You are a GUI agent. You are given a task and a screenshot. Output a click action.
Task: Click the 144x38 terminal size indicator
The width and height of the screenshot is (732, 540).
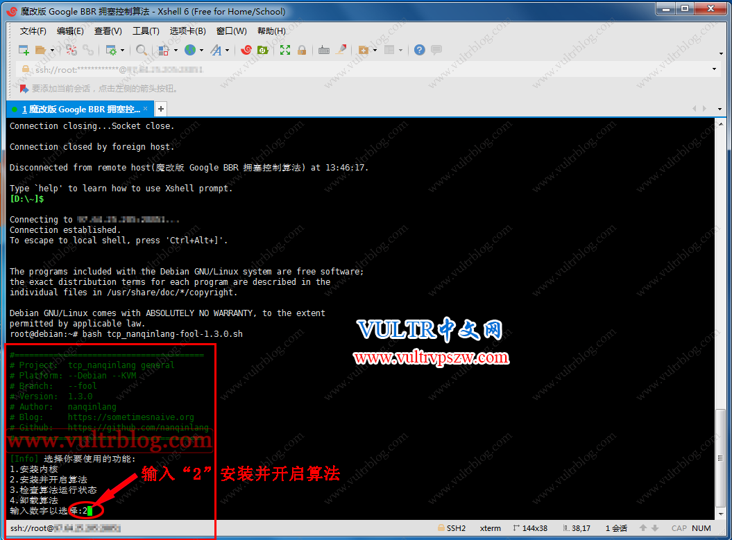pyautogui.click(x=530, y=528)
